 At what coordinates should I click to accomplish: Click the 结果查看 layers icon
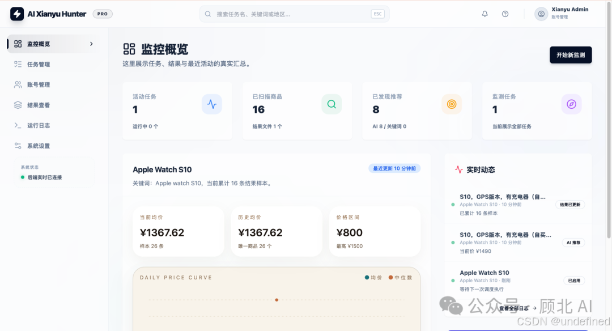tap(18, 105)
